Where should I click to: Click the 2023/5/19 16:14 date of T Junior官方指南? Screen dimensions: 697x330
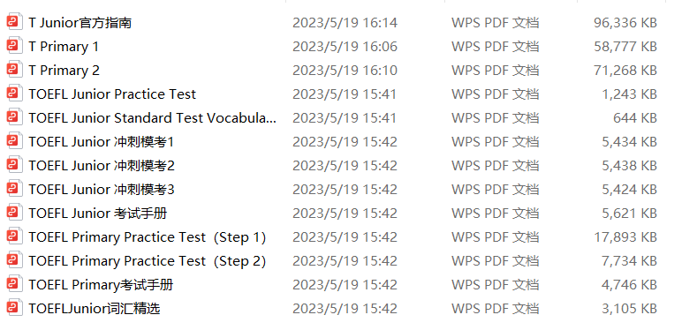click(345, 23)
